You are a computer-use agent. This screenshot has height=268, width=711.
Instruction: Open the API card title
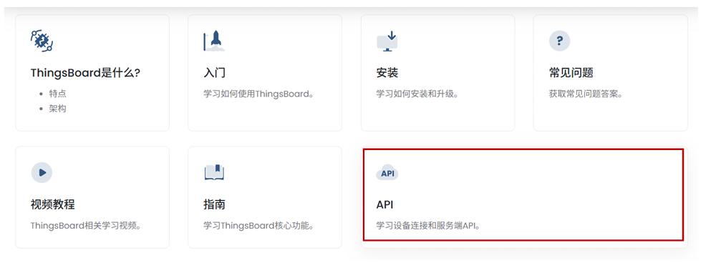pyautogui.click(x=384, y=204)
